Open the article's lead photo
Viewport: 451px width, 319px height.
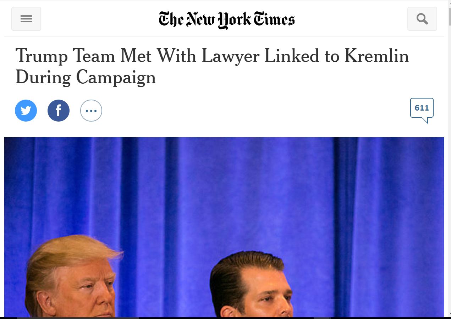pyautogui.click(x=224, y=227)
